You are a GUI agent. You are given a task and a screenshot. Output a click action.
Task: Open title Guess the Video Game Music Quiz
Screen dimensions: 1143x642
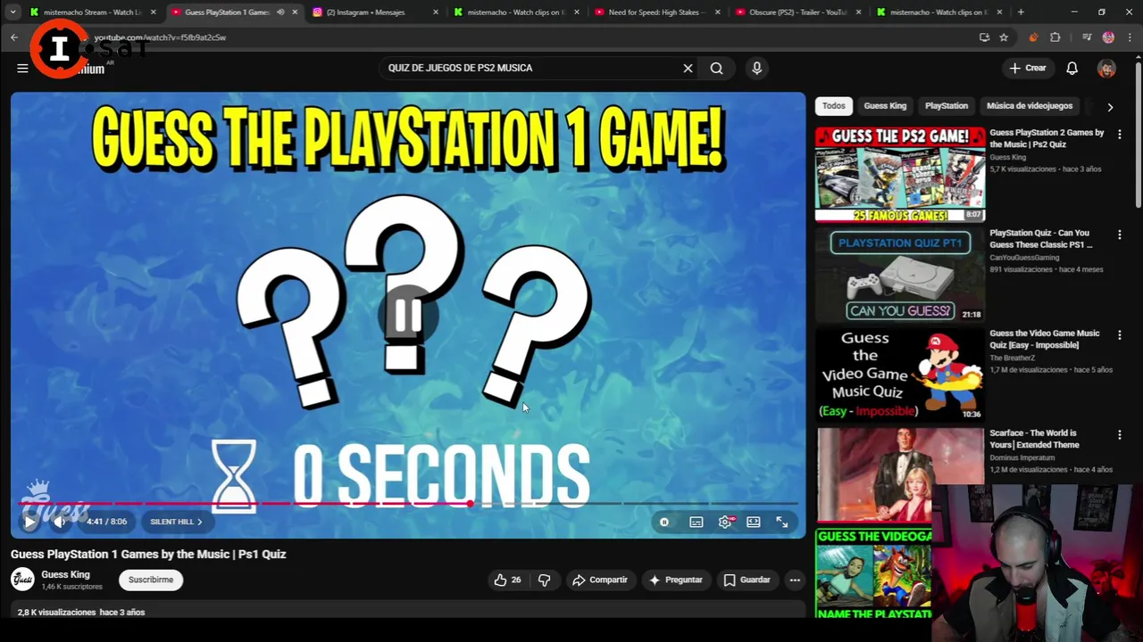1045,339
